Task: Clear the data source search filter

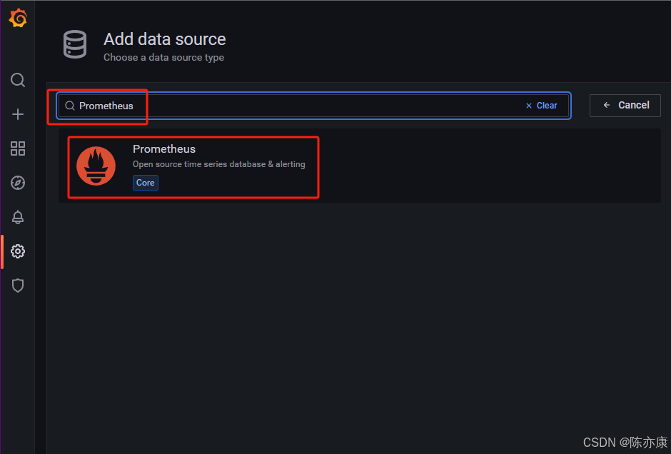Action: click(x=541, y=106)
